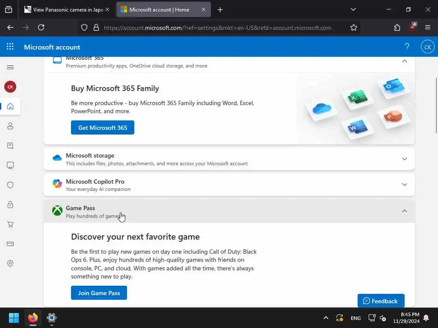The height and width of the screenshot is (328, 438).
Task: Open Payment options card icon in sidebar
Action: click(x=10, y=244)
